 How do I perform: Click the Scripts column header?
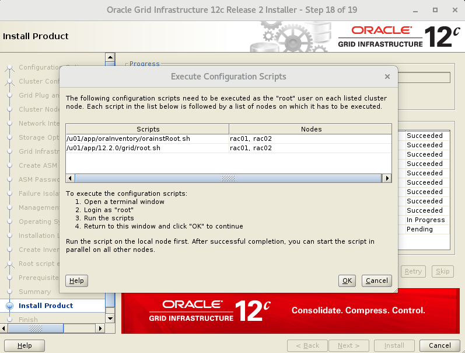(148, 129)
